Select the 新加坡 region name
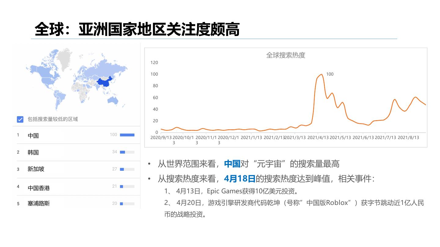 [x=36, y=169]
